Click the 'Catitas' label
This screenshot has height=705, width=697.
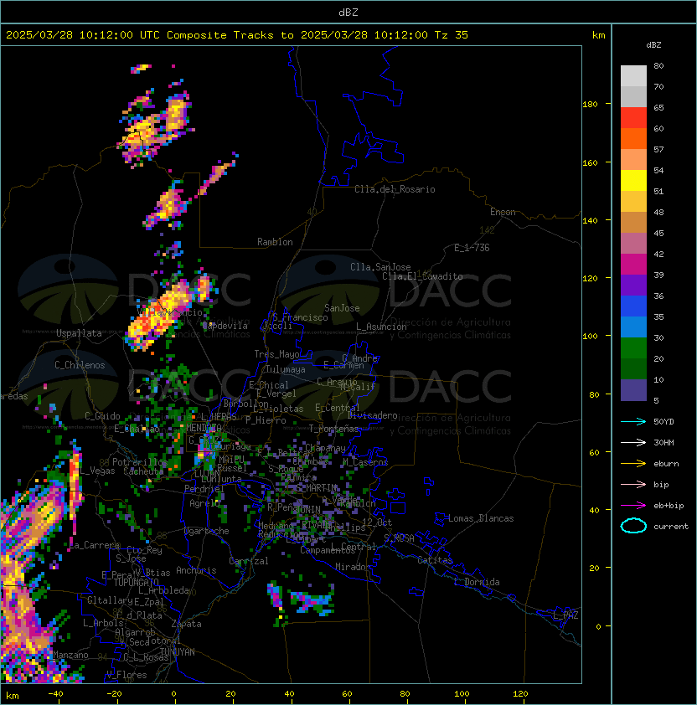pos(435,560)
